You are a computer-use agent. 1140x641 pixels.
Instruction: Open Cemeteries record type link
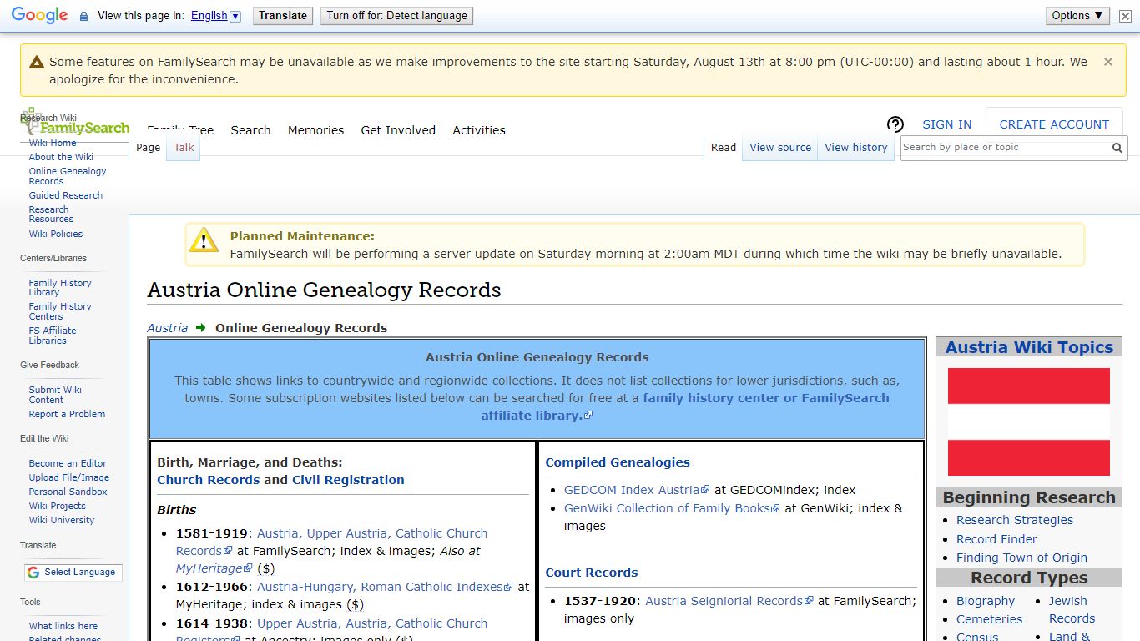(x=989, y=619)
